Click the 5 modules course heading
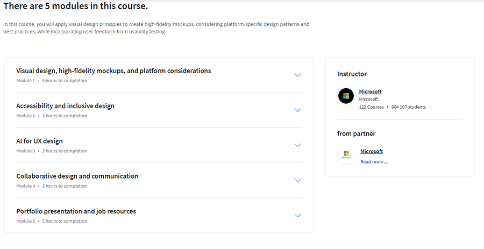 pos(76,6)
